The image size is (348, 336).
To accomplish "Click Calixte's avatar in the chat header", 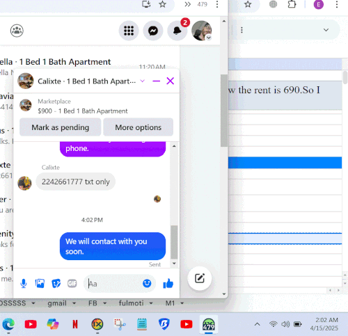I will point(26,81).
